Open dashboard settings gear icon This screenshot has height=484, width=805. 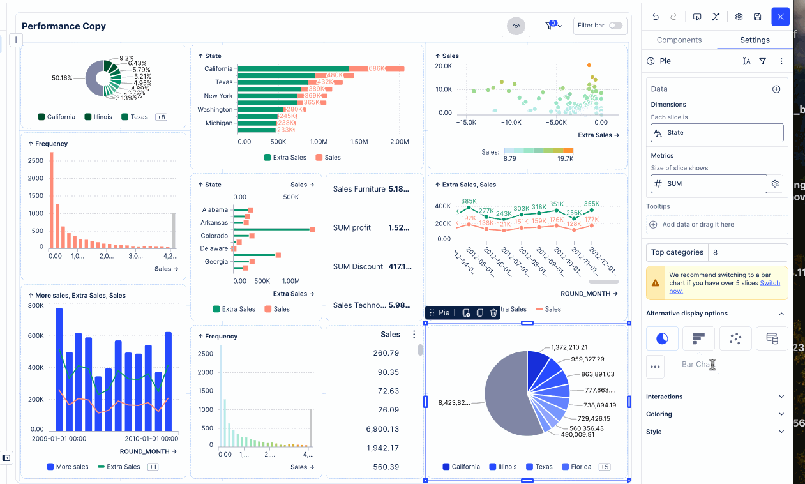(x=739, y=17)
